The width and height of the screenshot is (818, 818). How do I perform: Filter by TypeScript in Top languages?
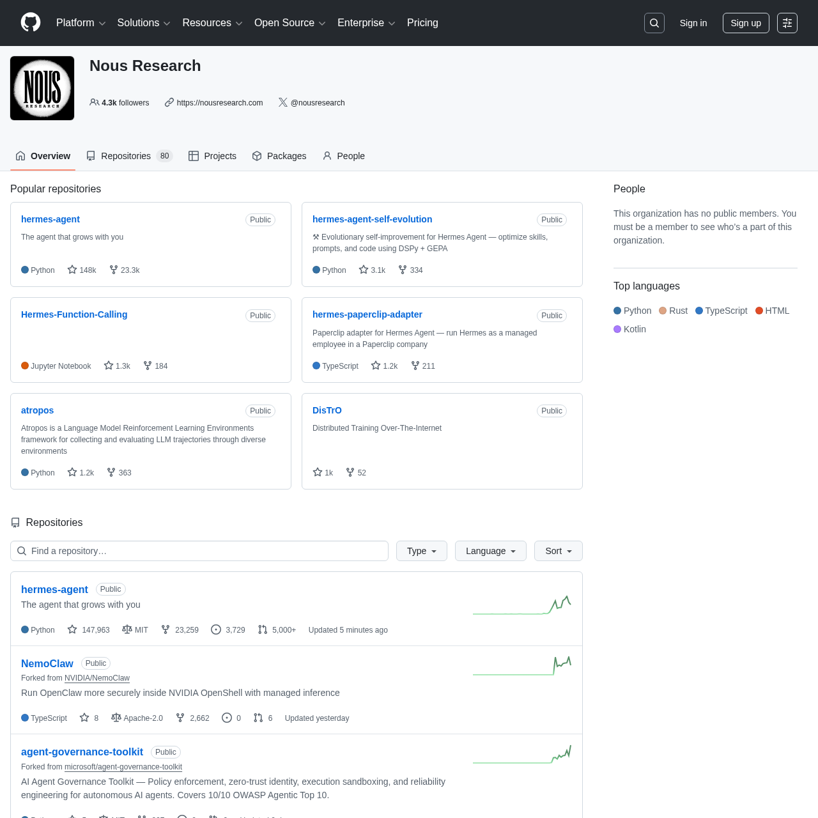[722, 311]
